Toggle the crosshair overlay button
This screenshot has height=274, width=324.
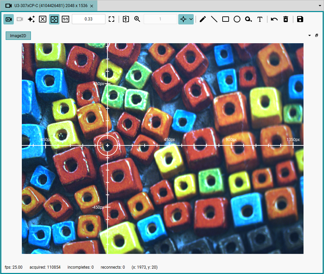tap(183, 19)
